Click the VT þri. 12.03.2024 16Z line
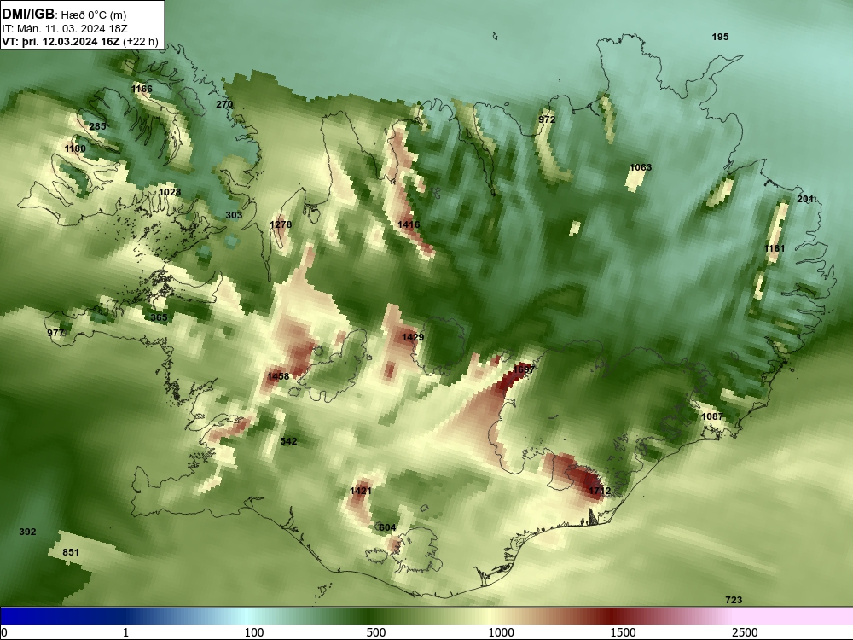Screen dimensions: 853x640 (80, 42)
